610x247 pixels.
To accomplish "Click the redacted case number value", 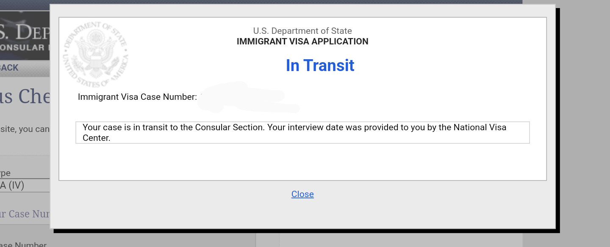I will (x=249, y=97).
